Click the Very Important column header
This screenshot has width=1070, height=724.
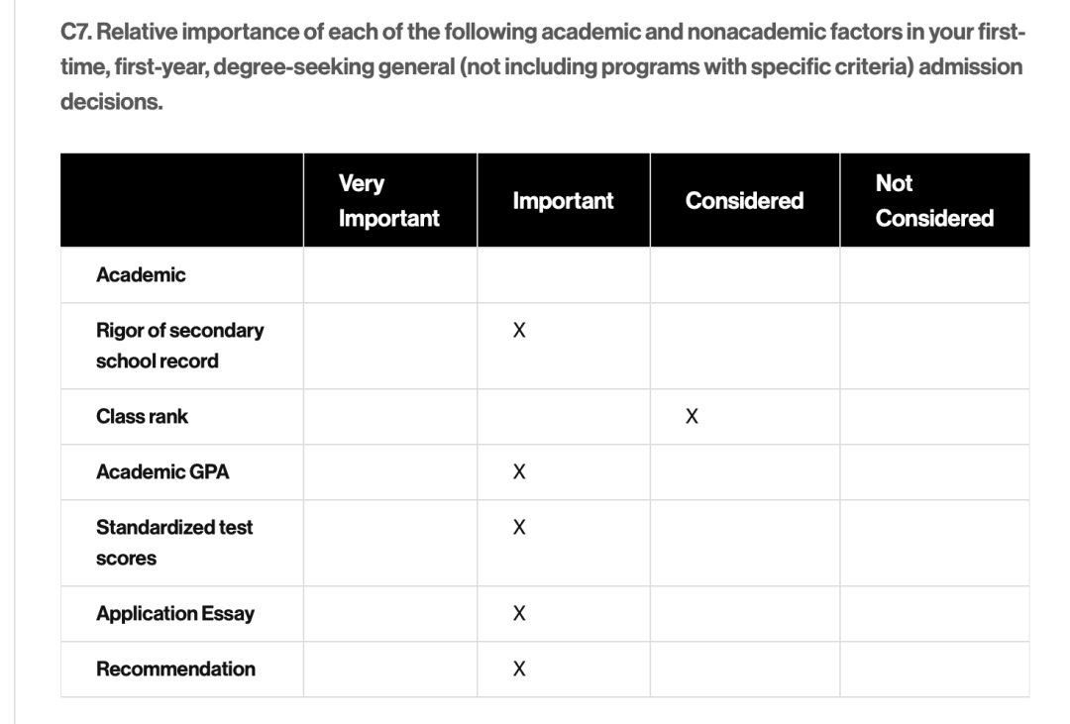(x=388, y=200)
